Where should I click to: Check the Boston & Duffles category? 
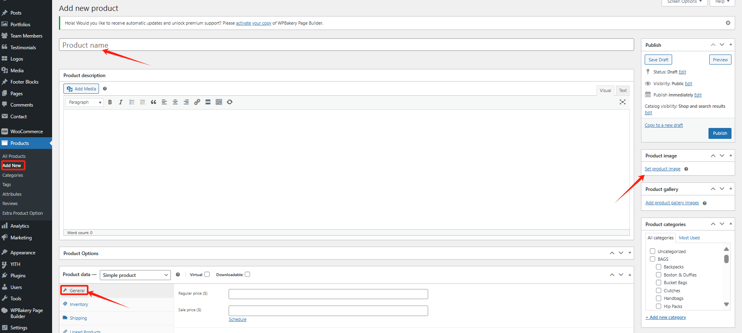tap(659, 275)
